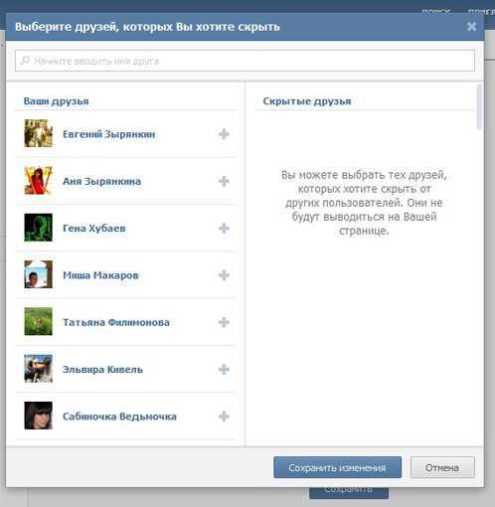The height and width of the screenshot is (507, 495).
Task: Open Татьяна Филимонова name link
Action: 116,322
